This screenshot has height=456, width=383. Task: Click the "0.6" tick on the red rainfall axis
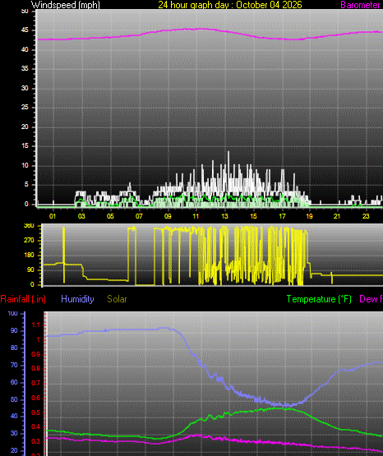coord(35,398)
